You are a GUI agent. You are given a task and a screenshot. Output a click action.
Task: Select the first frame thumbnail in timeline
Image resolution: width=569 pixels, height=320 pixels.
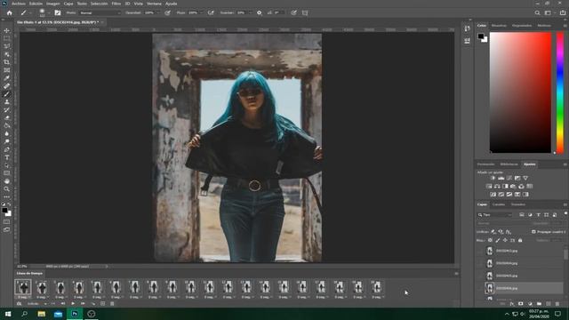point(23,286)
